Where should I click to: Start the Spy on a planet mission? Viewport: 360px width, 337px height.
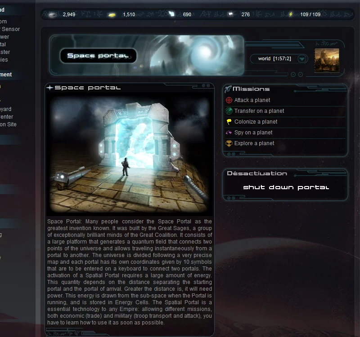[x=253, y=133]
